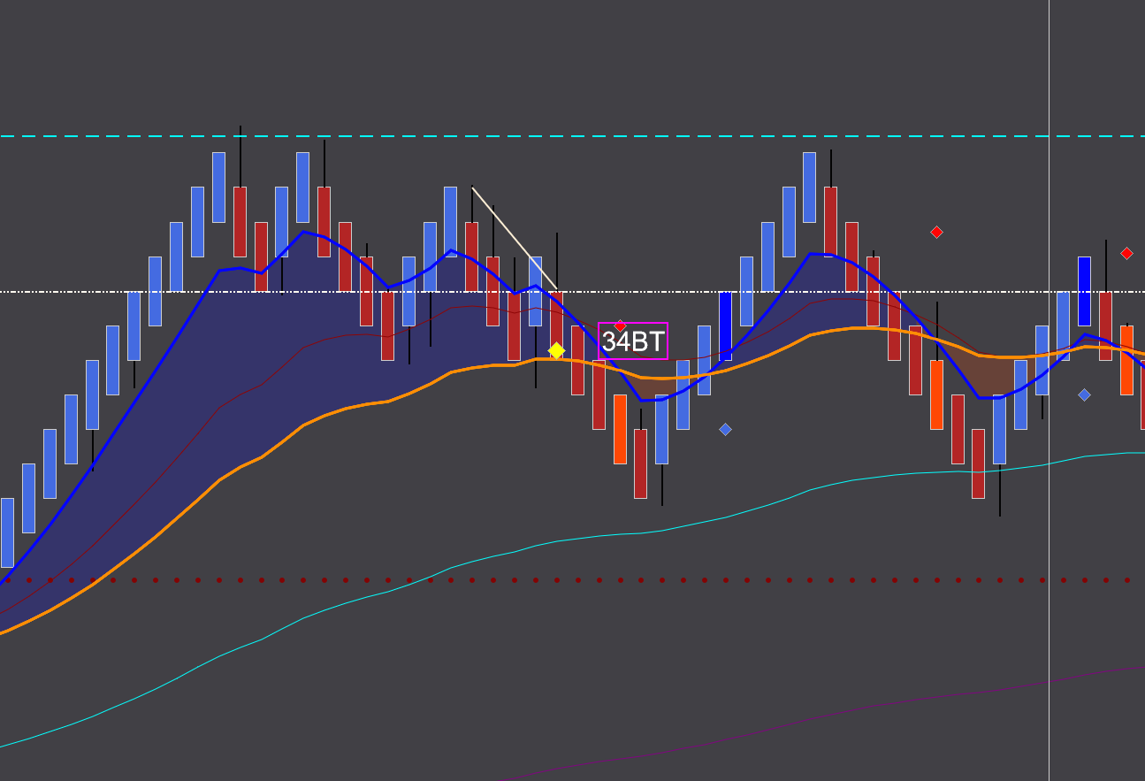
Task: Select the yellow diamond signal marker
Action: pos(556,350)
